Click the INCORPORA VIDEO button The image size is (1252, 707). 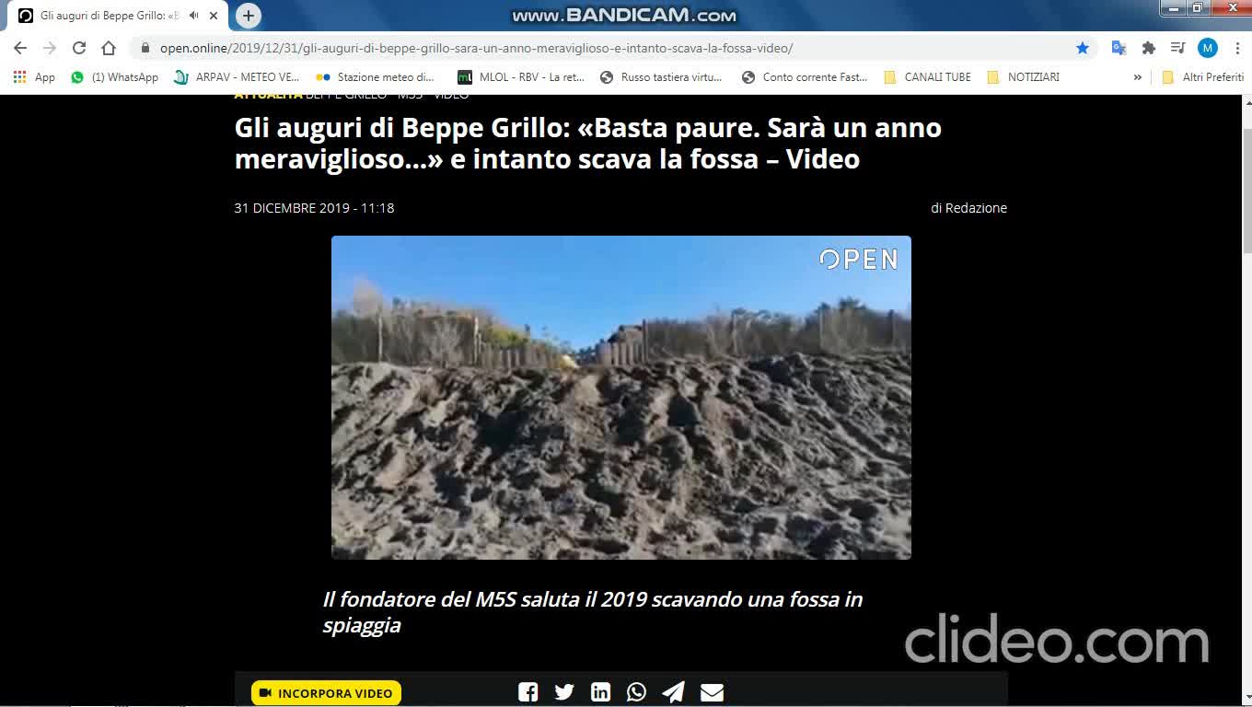(326, 693)
